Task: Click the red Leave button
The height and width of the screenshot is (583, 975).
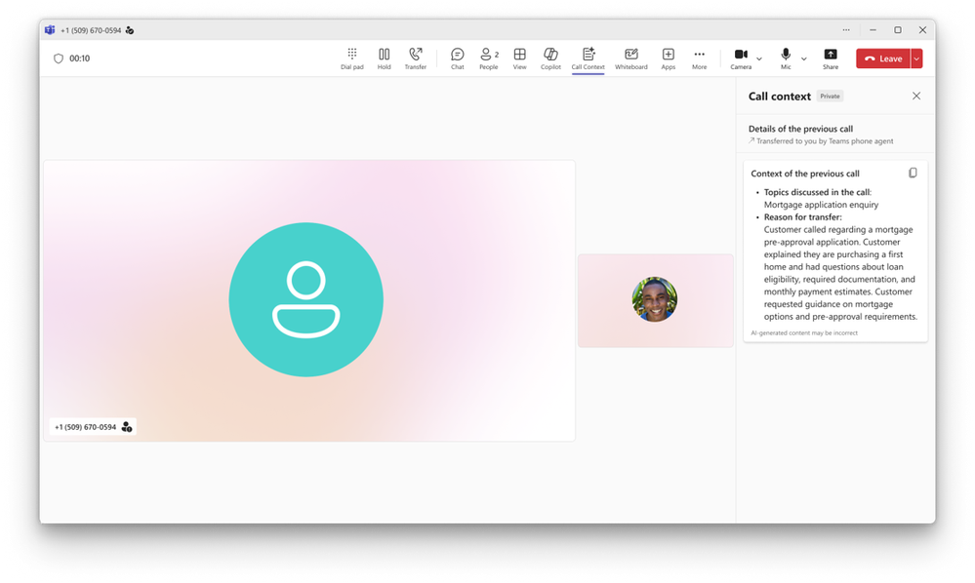Action: pyautogui.click(x=883, y=58)
